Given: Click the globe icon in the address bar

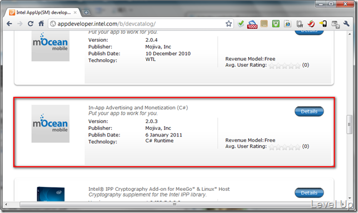Looking at the screenshot, I should 53,24.
